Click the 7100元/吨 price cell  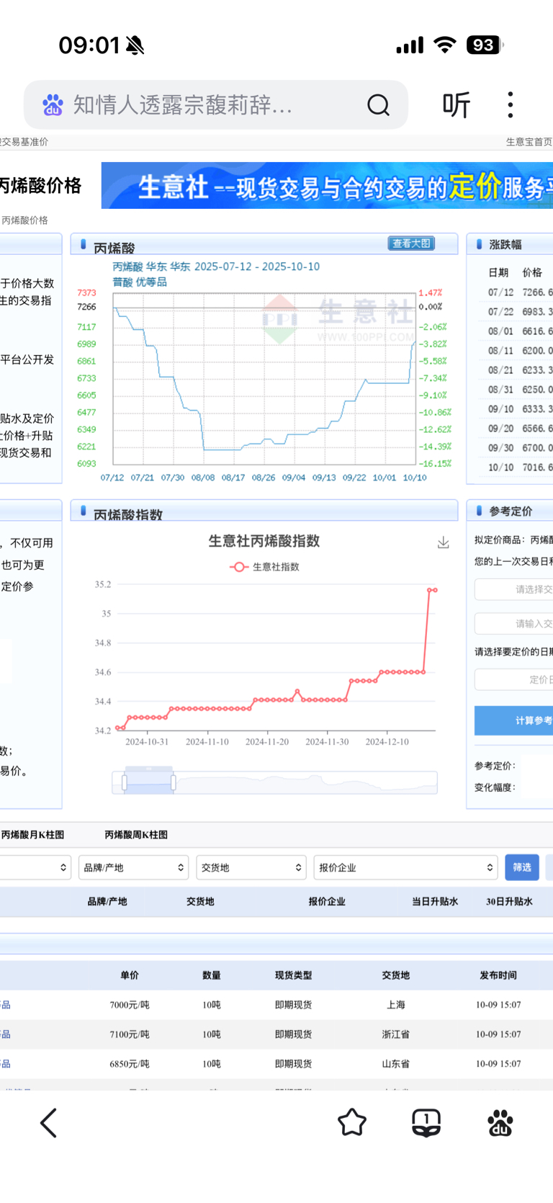(x=130, y=1034)
